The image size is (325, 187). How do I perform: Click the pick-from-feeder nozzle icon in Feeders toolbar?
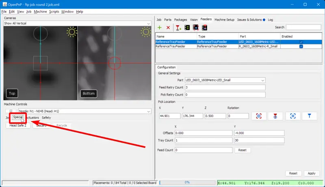click(x=178, y=28)
